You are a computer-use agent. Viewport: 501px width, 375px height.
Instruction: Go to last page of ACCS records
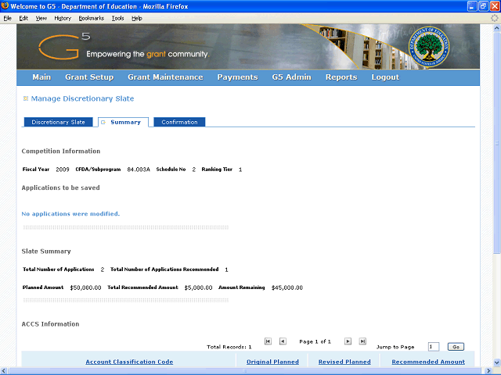362,341
